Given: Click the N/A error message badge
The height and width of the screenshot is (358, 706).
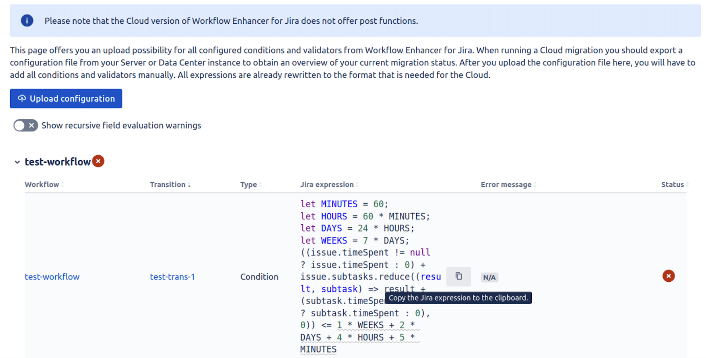Looking at the screenshot, I should tap(489, 277).
